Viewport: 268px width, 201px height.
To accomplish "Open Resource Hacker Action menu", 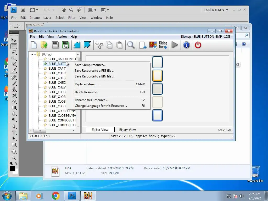I will tap(62, 37).
